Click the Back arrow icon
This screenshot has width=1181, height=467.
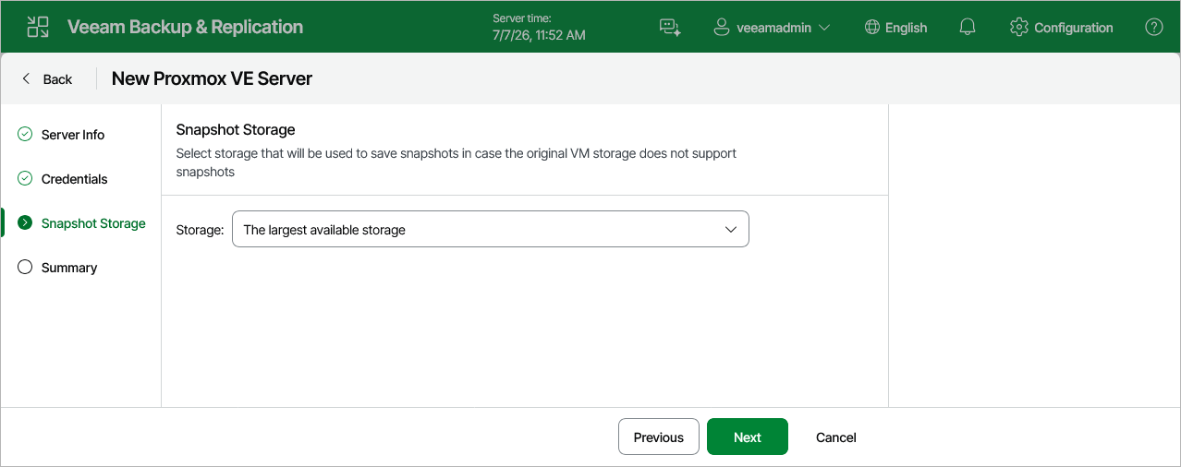(x=27, y=78)
